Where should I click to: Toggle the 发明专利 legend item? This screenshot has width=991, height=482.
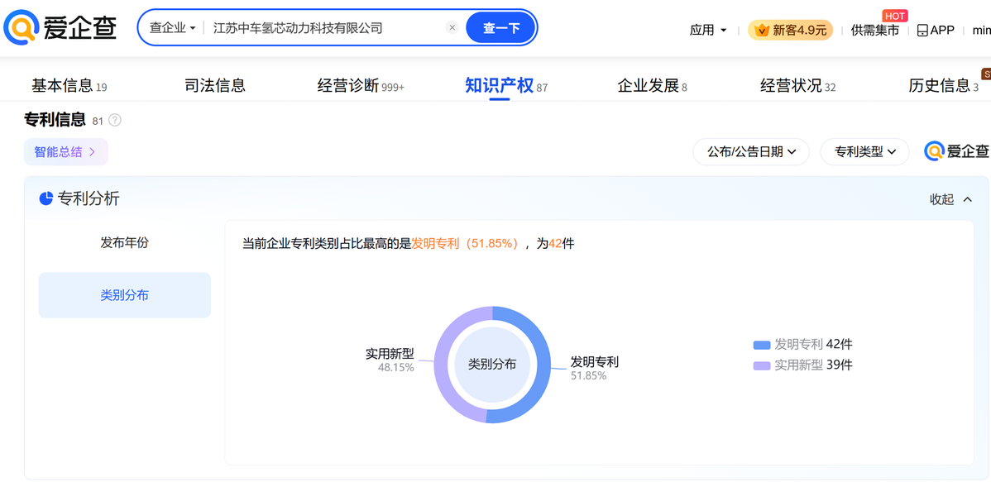click(802, 345)
